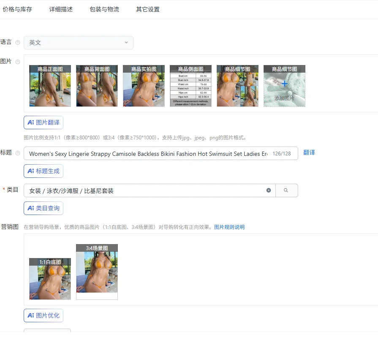Click the AI 图片翻译 button
Image resolution: width=378 pixels, height=359 pixels.
coord(44,122)
